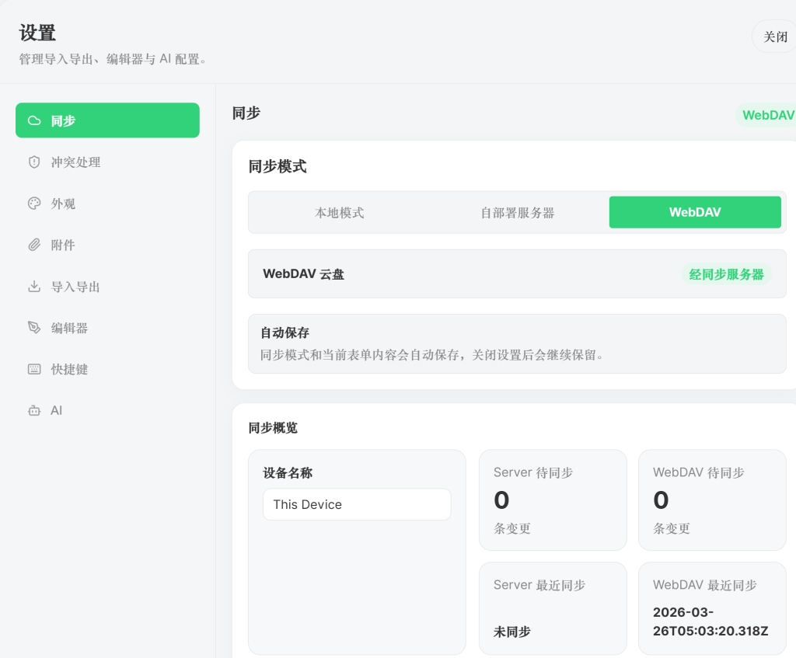
Task: Select 本地模式 sync mode
Action: point(339,211)
